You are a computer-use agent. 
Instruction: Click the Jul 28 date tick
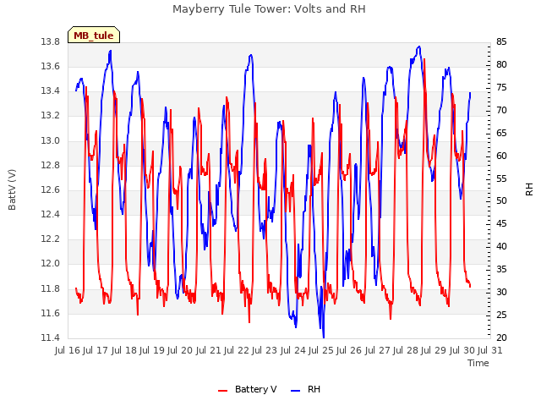tap(406, 350)
